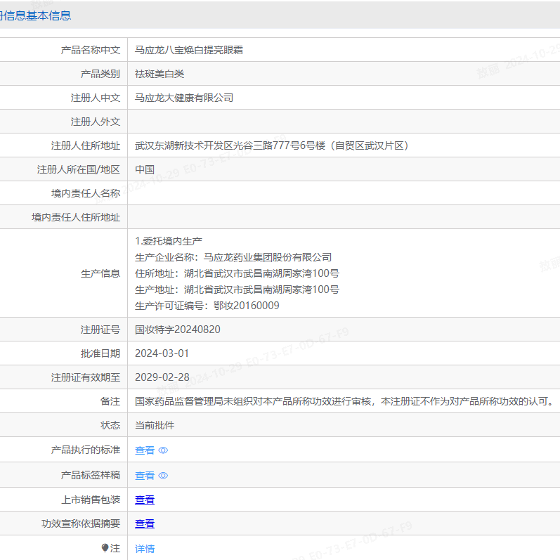Open 查看 link for 功效宣称依据摘要

point(145,523)
